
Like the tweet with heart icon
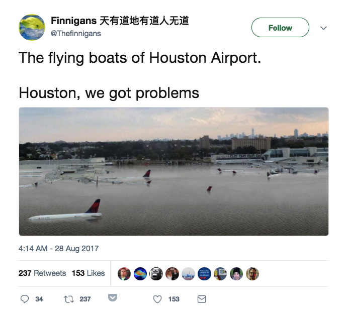(157, 299)
